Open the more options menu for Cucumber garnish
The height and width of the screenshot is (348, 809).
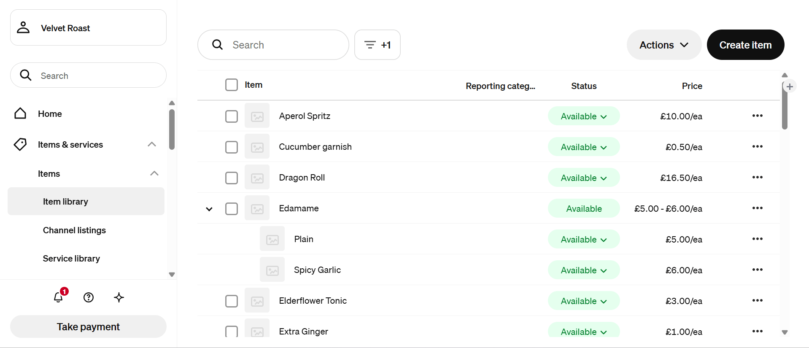pos(758,146)
